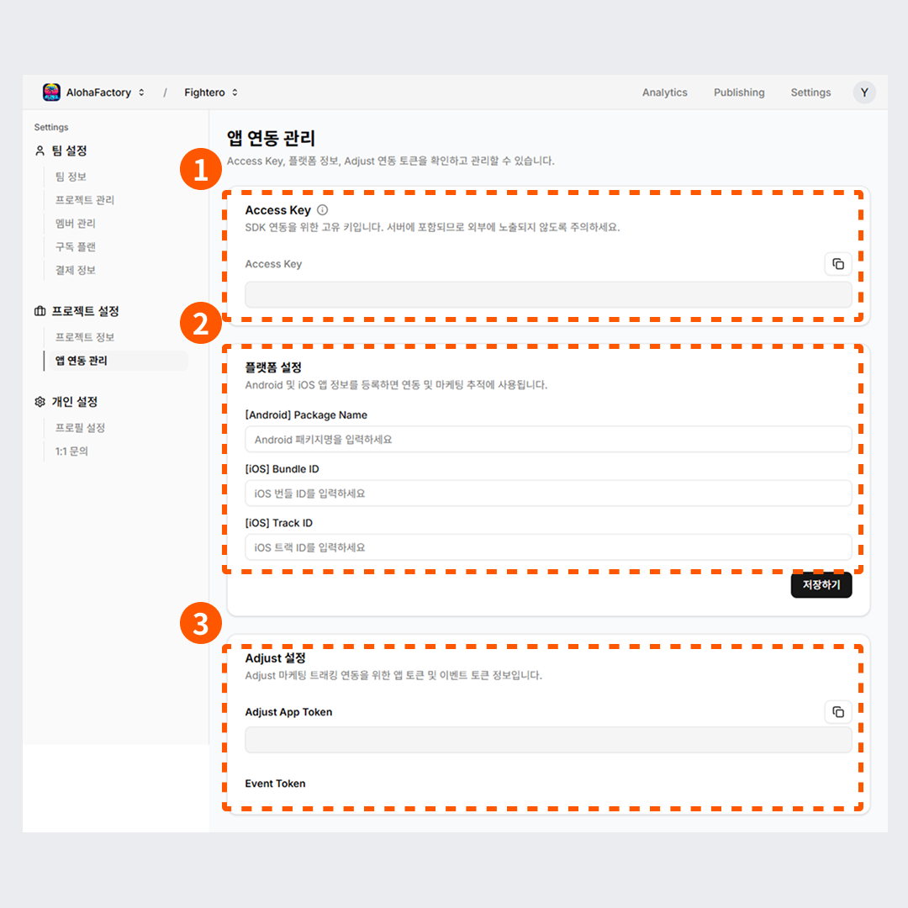Click the Adjust App Token field
Viewport: 908px width, 908px height.
548,740
